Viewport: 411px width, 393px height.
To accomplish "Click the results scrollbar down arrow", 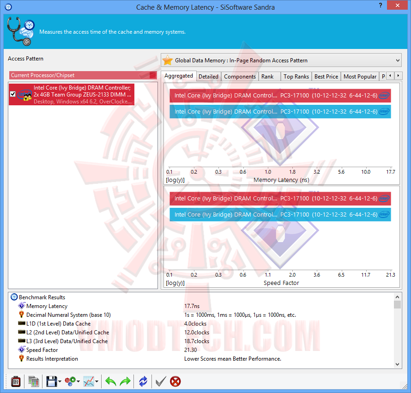I will click(x=397, y=364).
